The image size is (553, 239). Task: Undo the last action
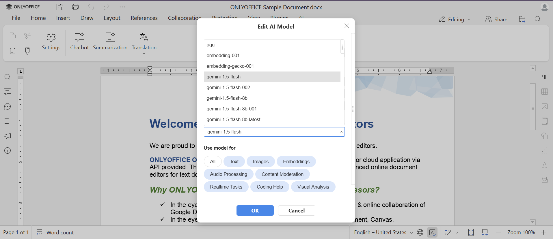click(91, 7)
